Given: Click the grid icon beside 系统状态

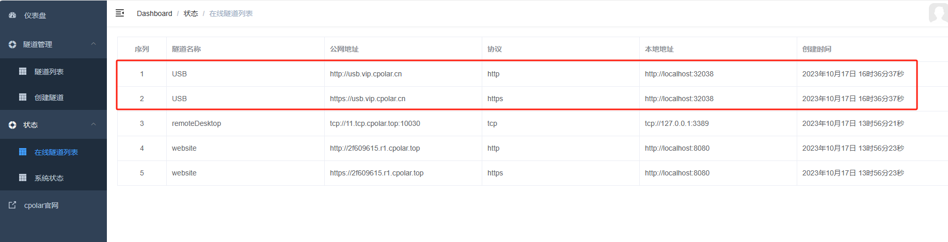Looking at the screenshot, I should pos(23,178).
